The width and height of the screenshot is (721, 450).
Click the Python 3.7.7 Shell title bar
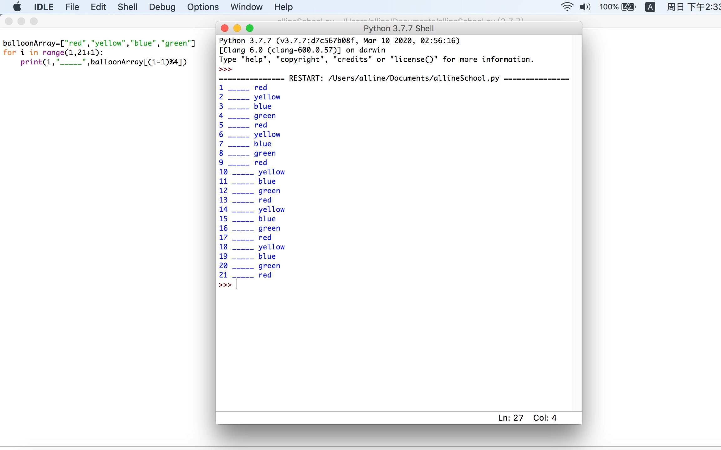pyautogui.click(x=398, y=28)
